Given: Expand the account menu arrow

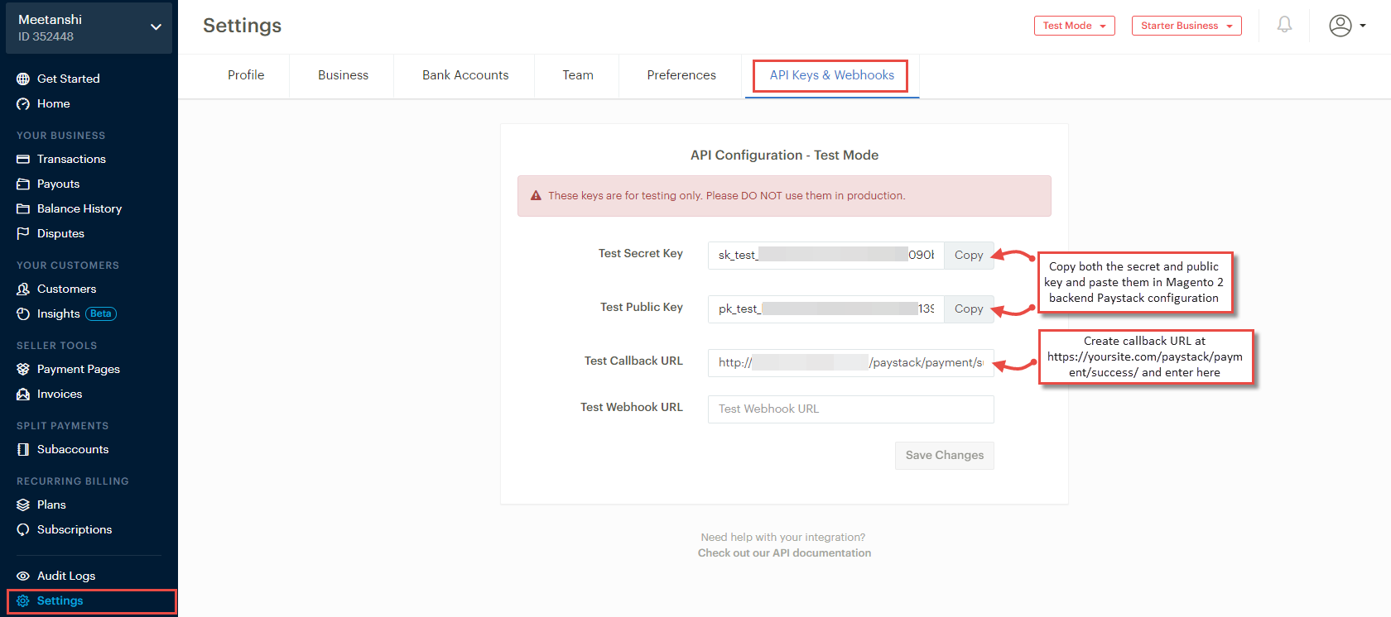Looking at the screenshot, I should pos(1363,26).
